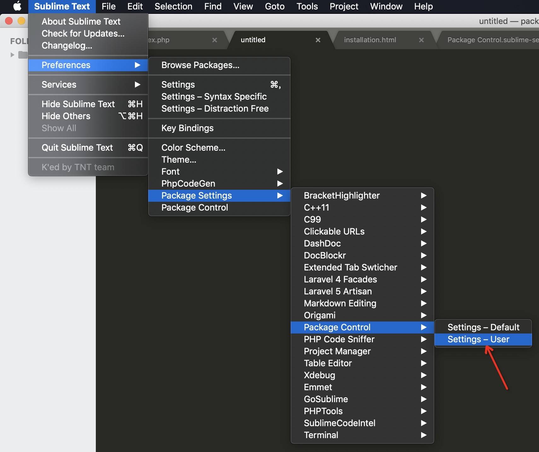Viewport: 539px width, 452px height.
Task: Close the ex.php tab
Action: 215,40
